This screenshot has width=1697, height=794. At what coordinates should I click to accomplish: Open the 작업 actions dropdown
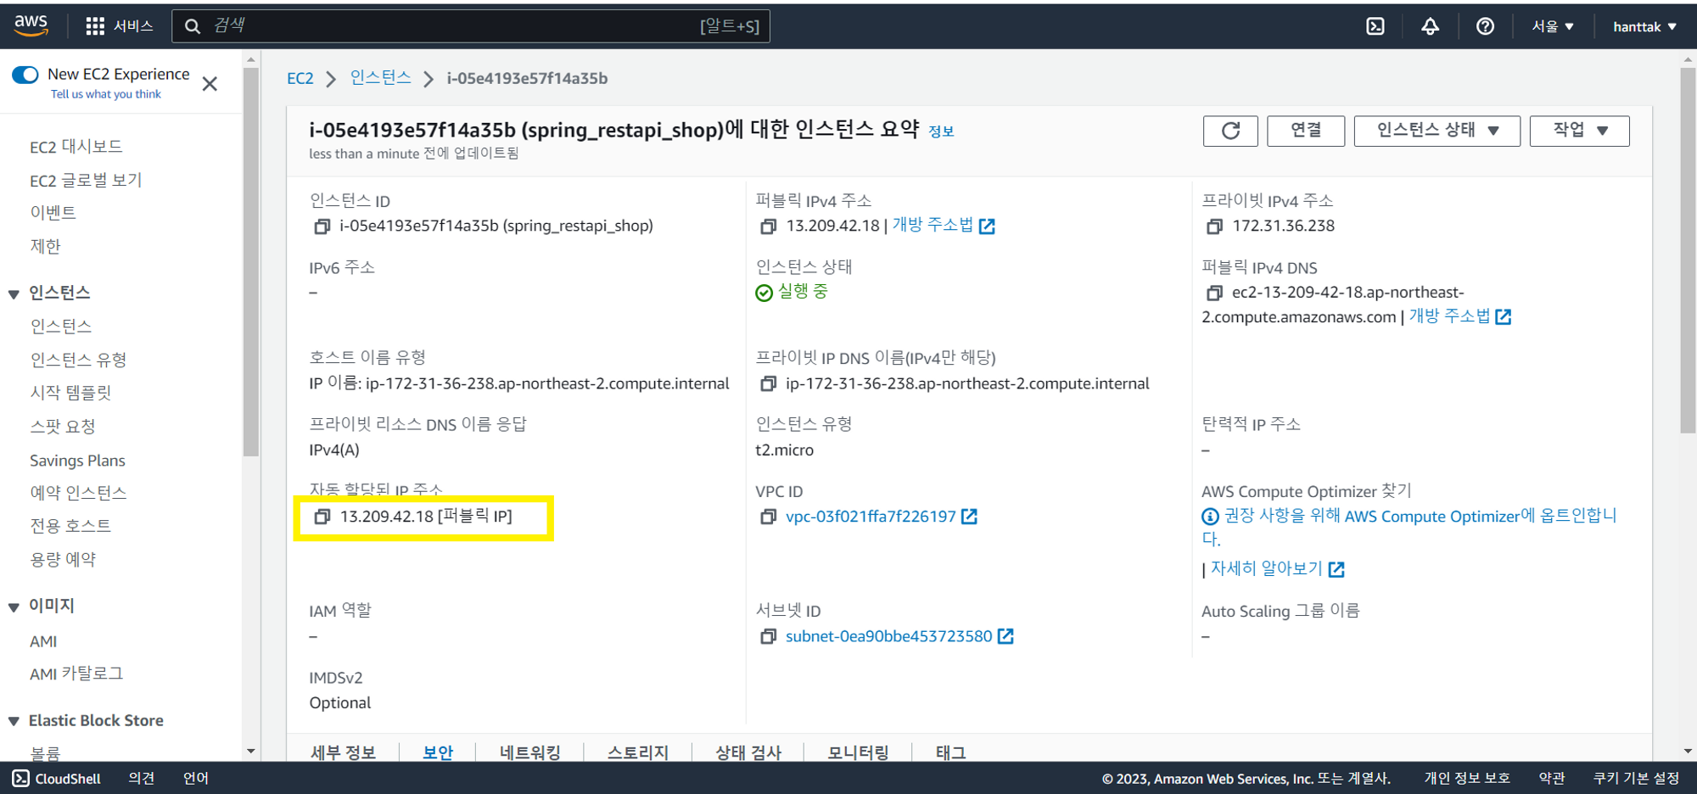1579,131
